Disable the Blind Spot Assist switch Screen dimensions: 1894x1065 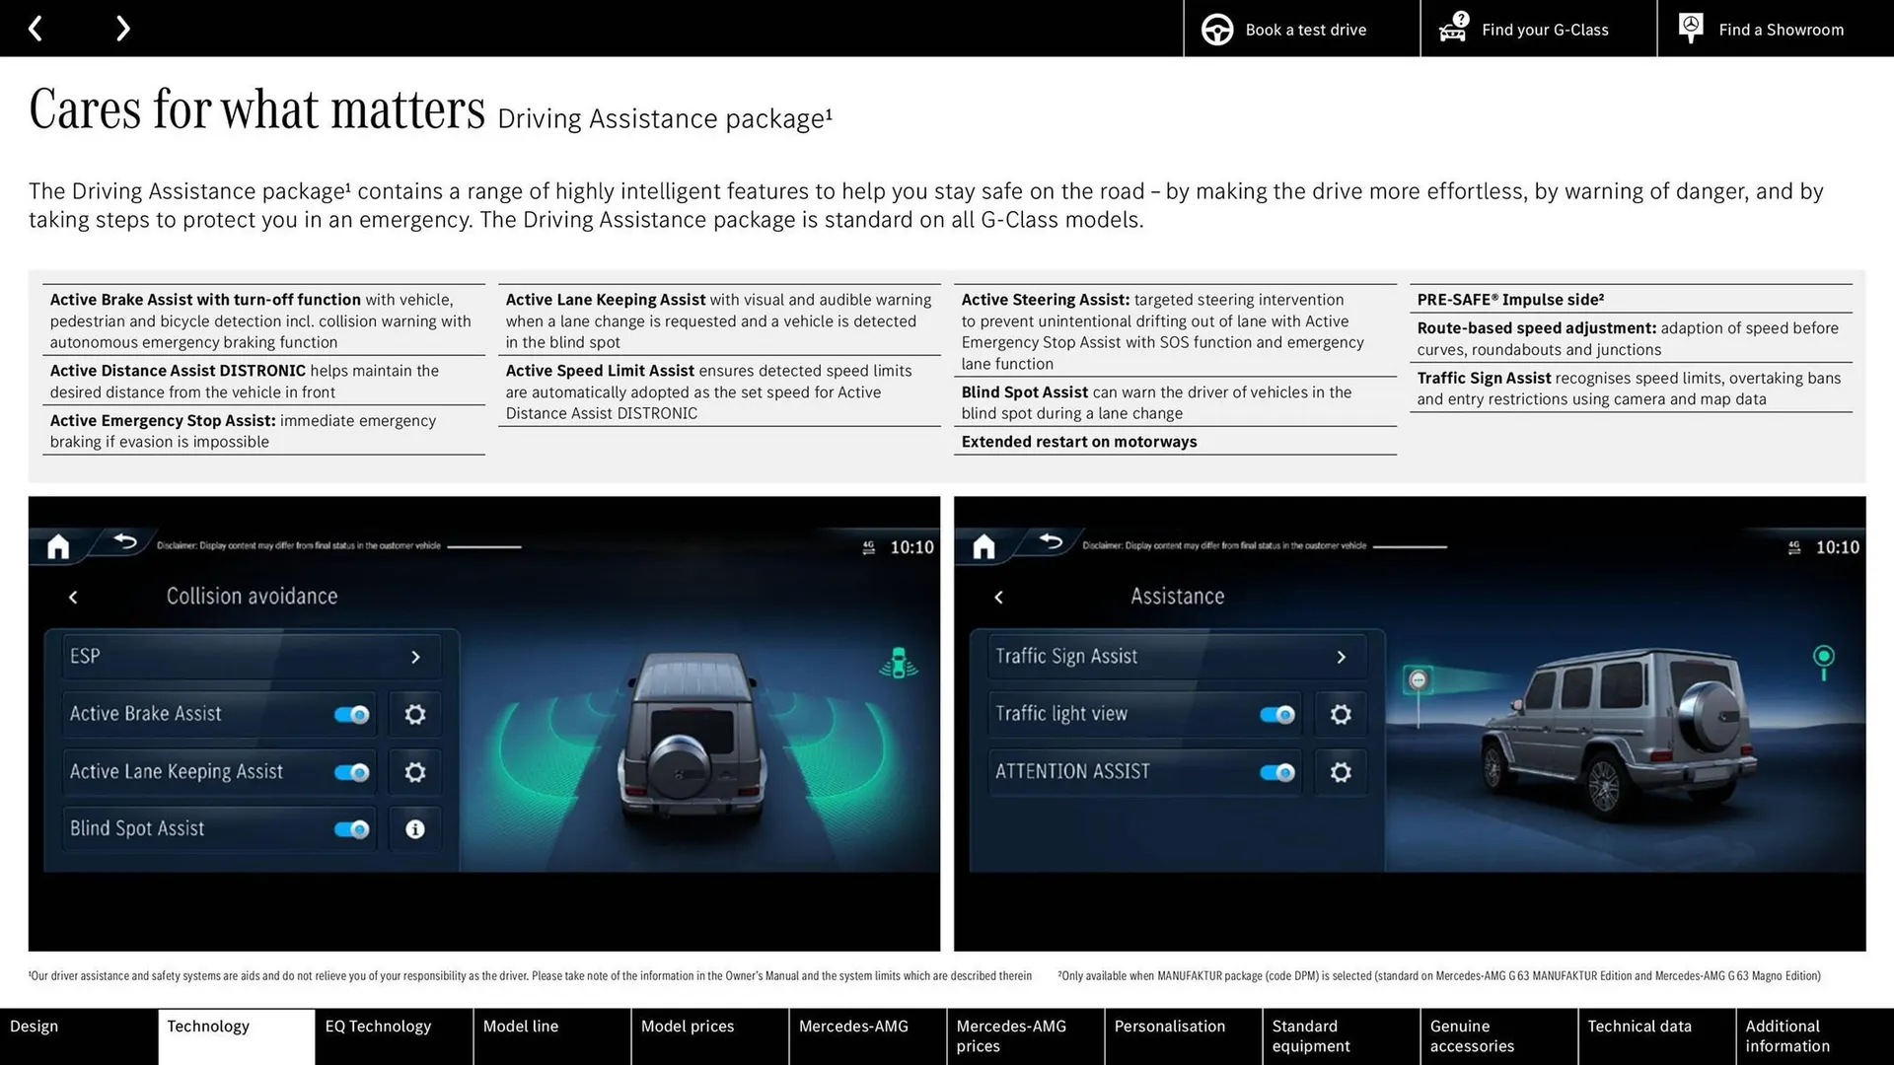(x=351, y=828)
